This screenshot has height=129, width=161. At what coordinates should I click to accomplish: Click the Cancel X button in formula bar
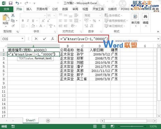pyautogui.click(x=36, y=39)
